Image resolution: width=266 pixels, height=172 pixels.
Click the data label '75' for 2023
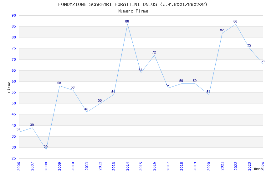[x=249, y=45]
